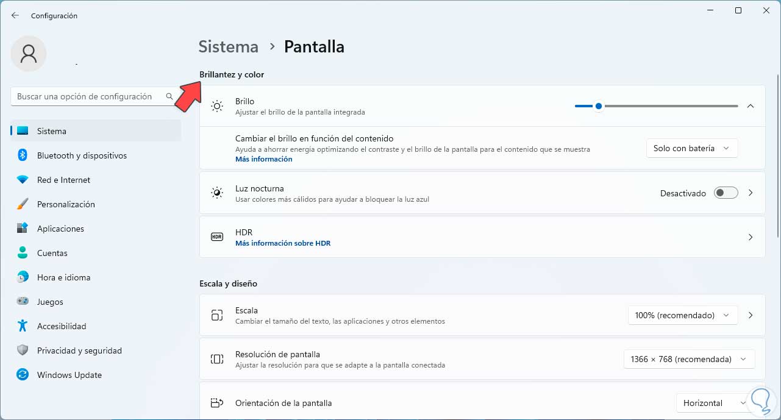The image size is (781, 420).
Task: Click the Accesibilidad figure icon
Action: [x=23, y=326]
